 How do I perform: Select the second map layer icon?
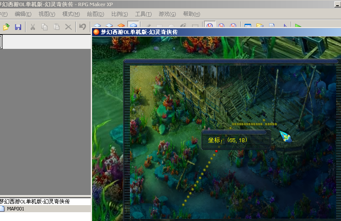pyautogui.click(x=109, y=25)
